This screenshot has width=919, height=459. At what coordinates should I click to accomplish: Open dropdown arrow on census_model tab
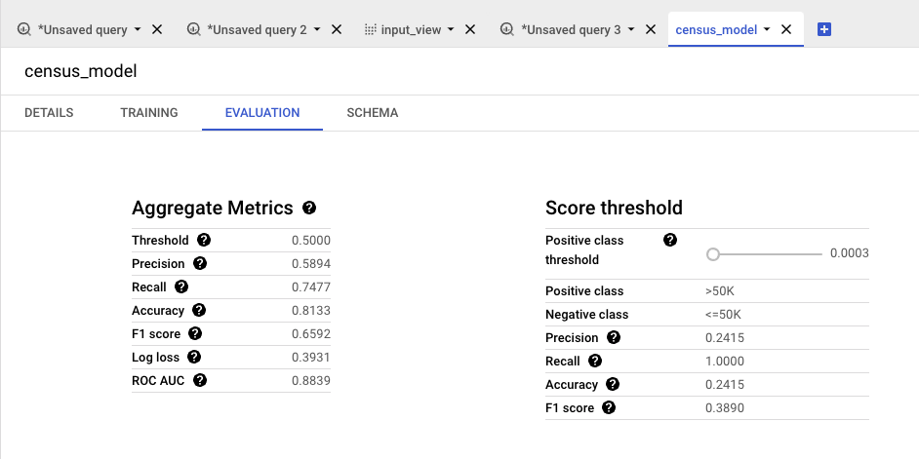click(767, 29)
